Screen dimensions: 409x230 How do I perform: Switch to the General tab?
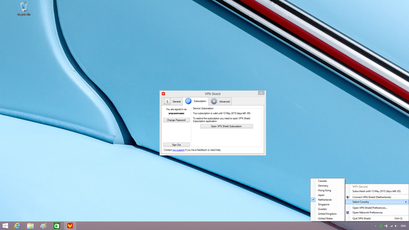click(x=173, y=101)
